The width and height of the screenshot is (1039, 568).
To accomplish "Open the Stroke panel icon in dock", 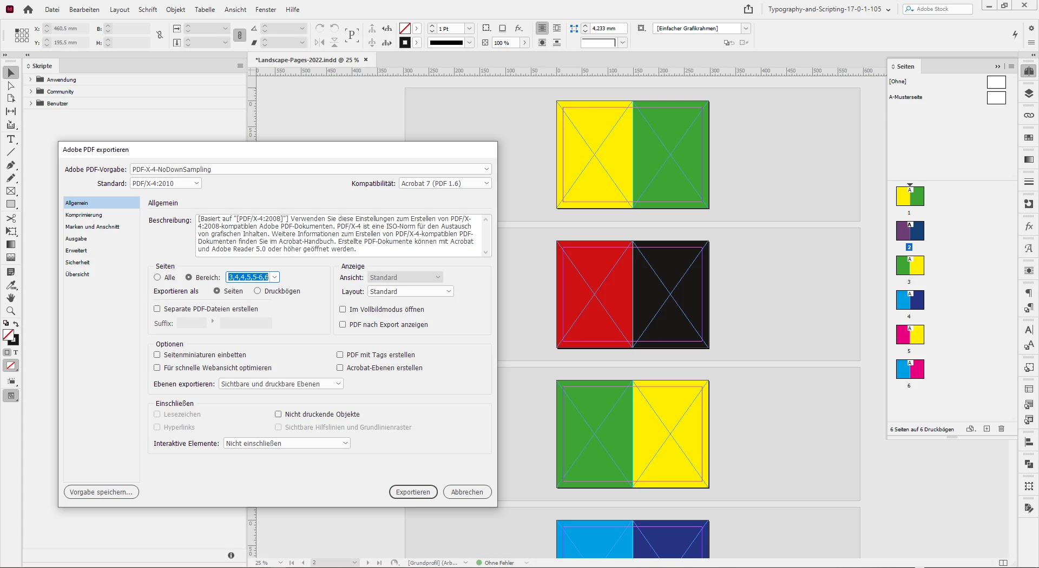I will [x=1029, y=182].
